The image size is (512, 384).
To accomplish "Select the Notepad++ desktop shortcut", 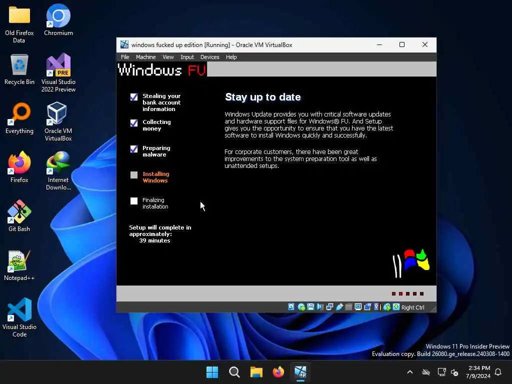I will [19, 265].
